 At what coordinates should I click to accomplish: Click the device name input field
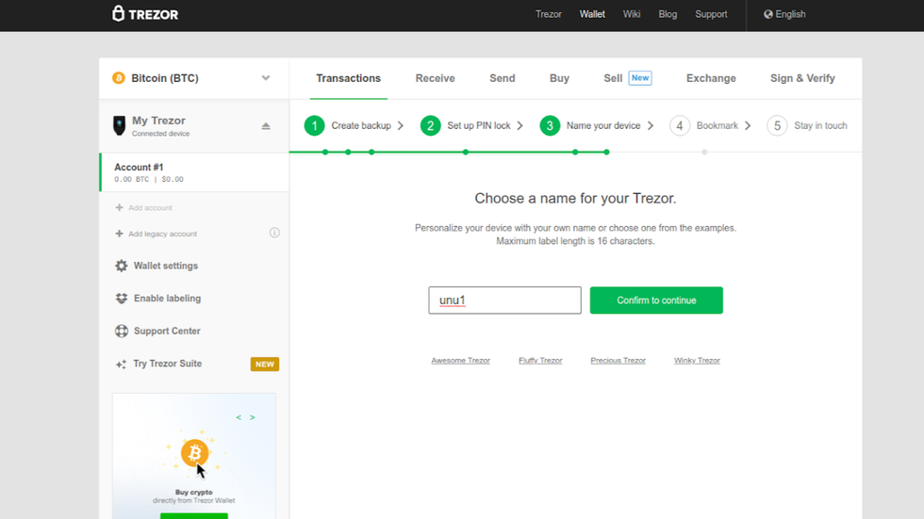tap(504, 300)
